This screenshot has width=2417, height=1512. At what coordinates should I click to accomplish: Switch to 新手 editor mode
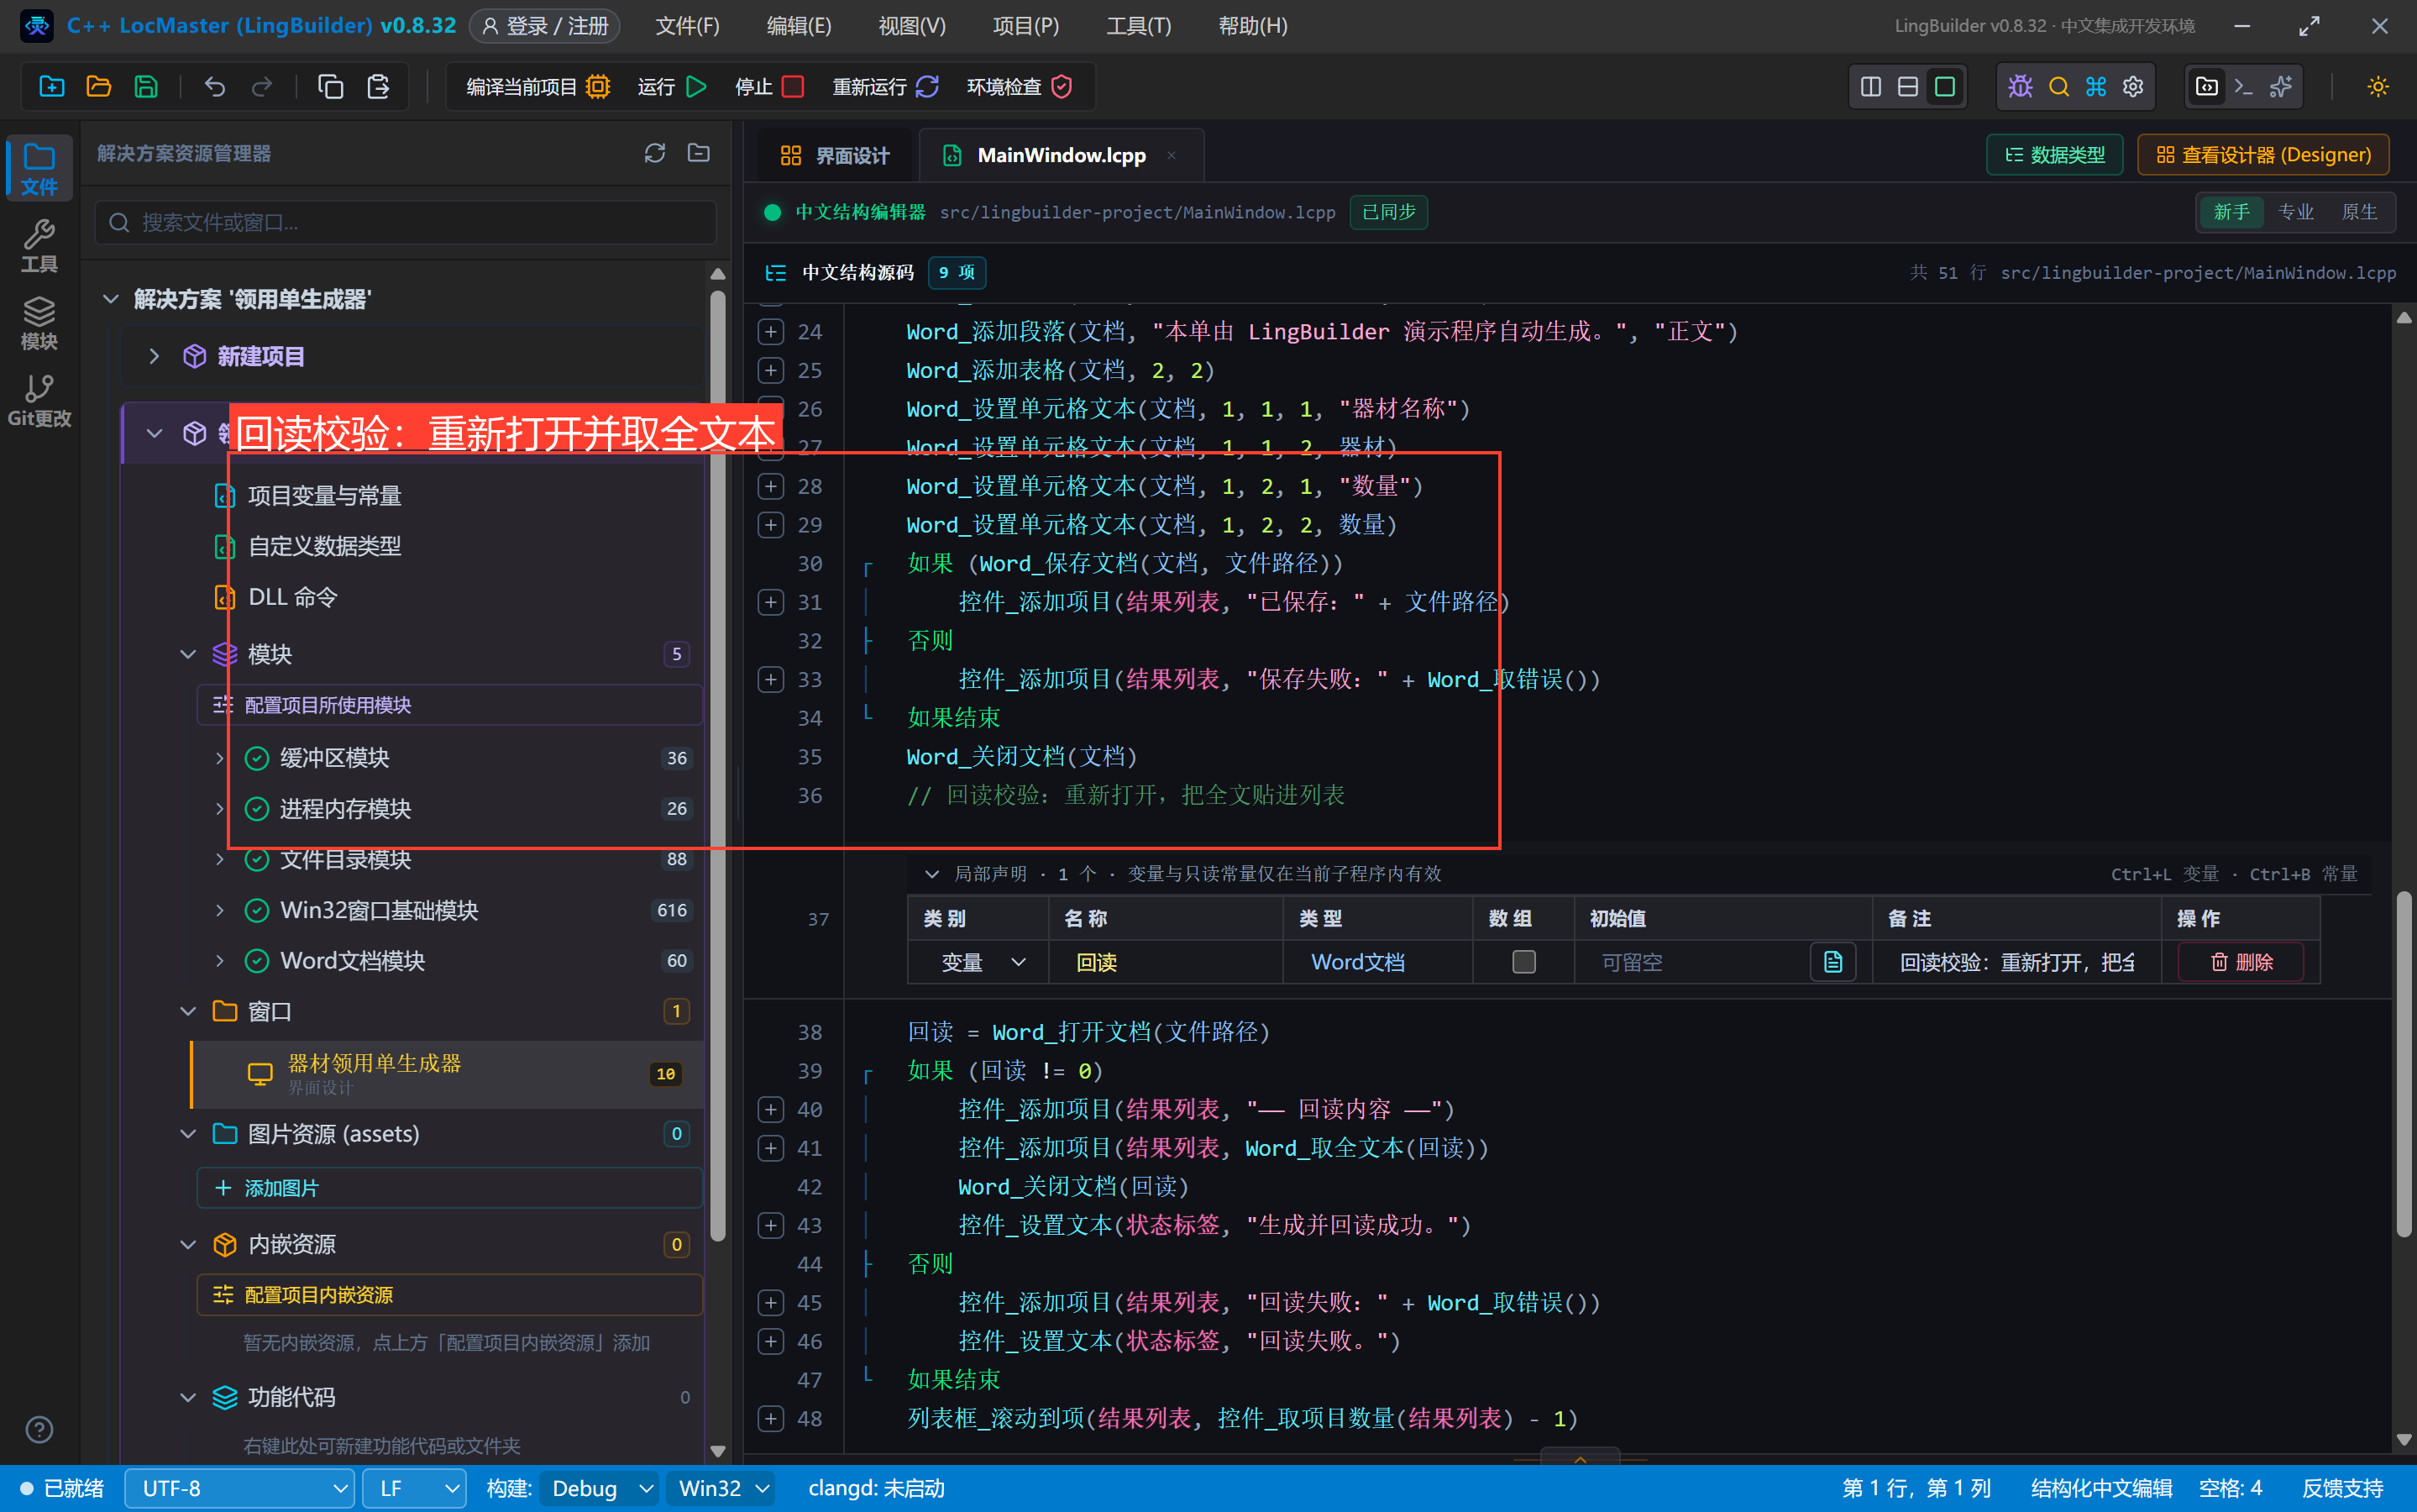pyautogui.click(x=2231, y=212)
